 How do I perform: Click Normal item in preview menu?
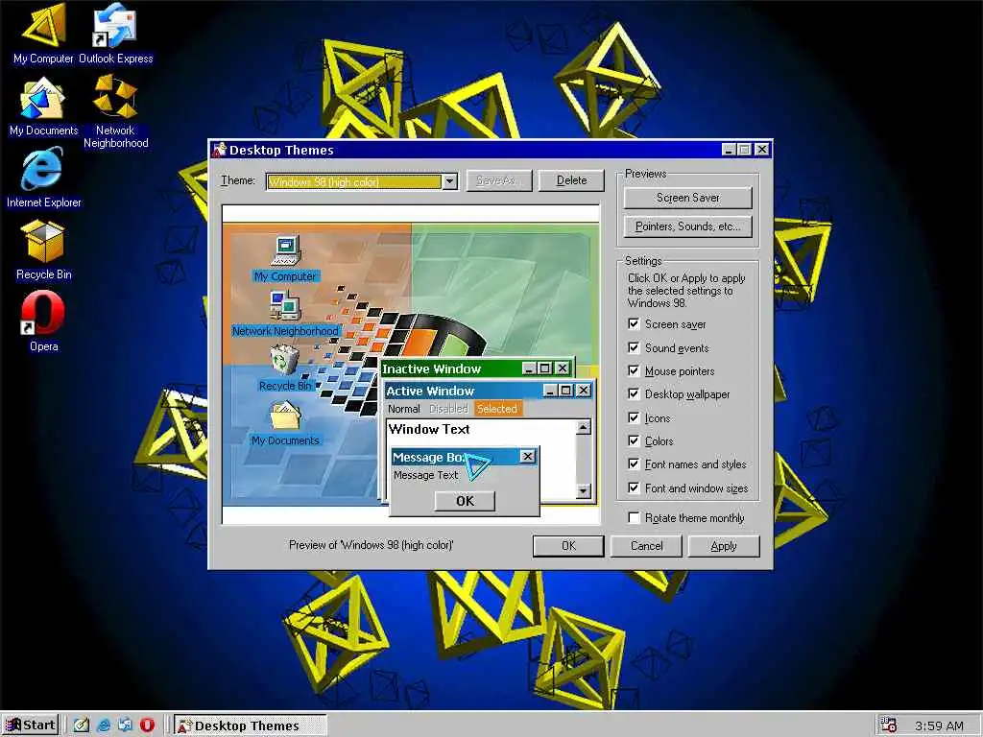click(404, 409)
